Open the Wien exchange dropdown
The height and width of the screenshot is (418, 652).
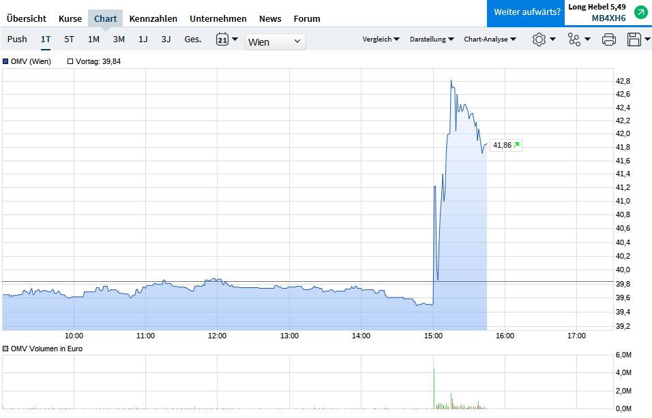click(275, 42)
